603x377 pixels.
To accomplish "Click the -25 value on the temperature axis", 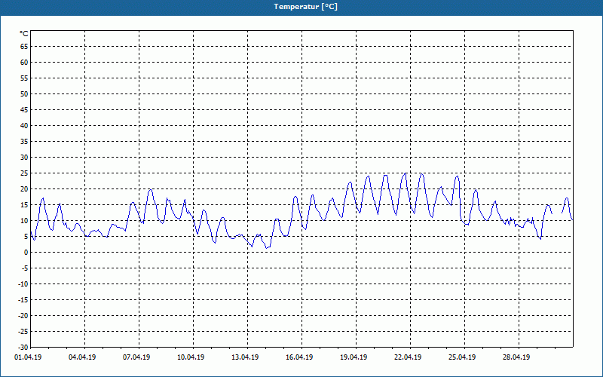I will 23,331.
